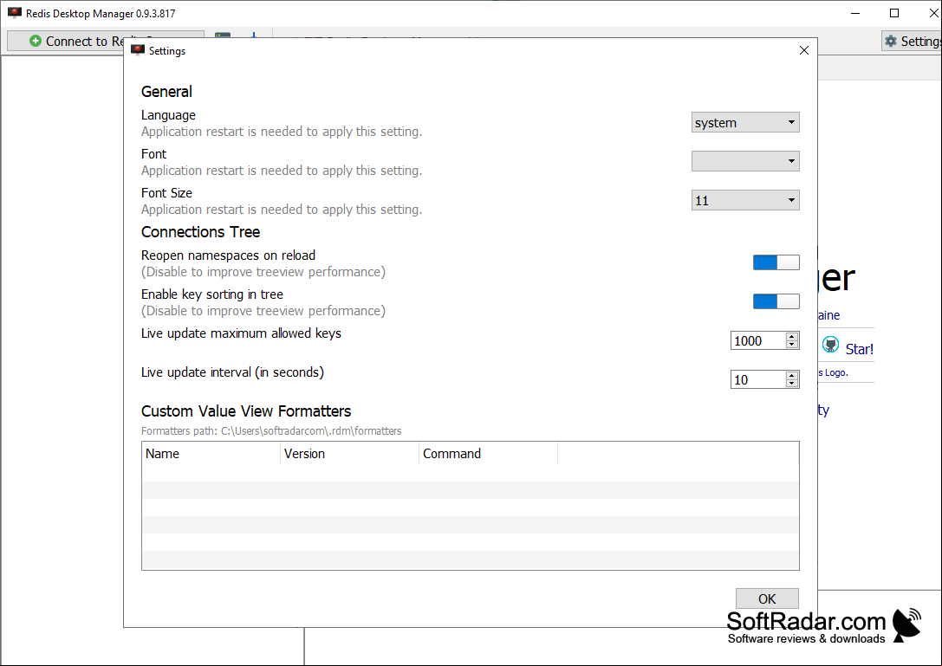The width and height of the screenshot is (942, 666).
Task: Click the GitHub icon beside Star!
Action: pos(830,345)
